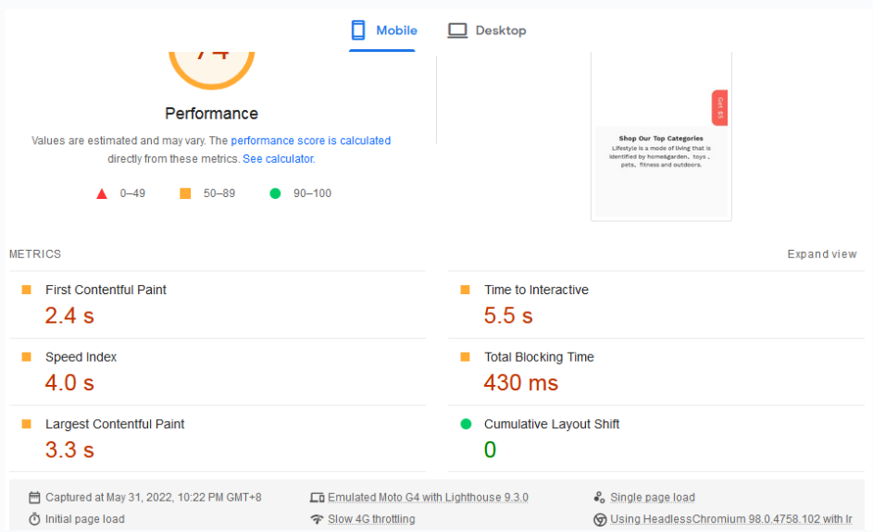Click the device icon beside Emulated Moto G4
Viewport: 873px width, 532px height.
[x=317, y=498]
